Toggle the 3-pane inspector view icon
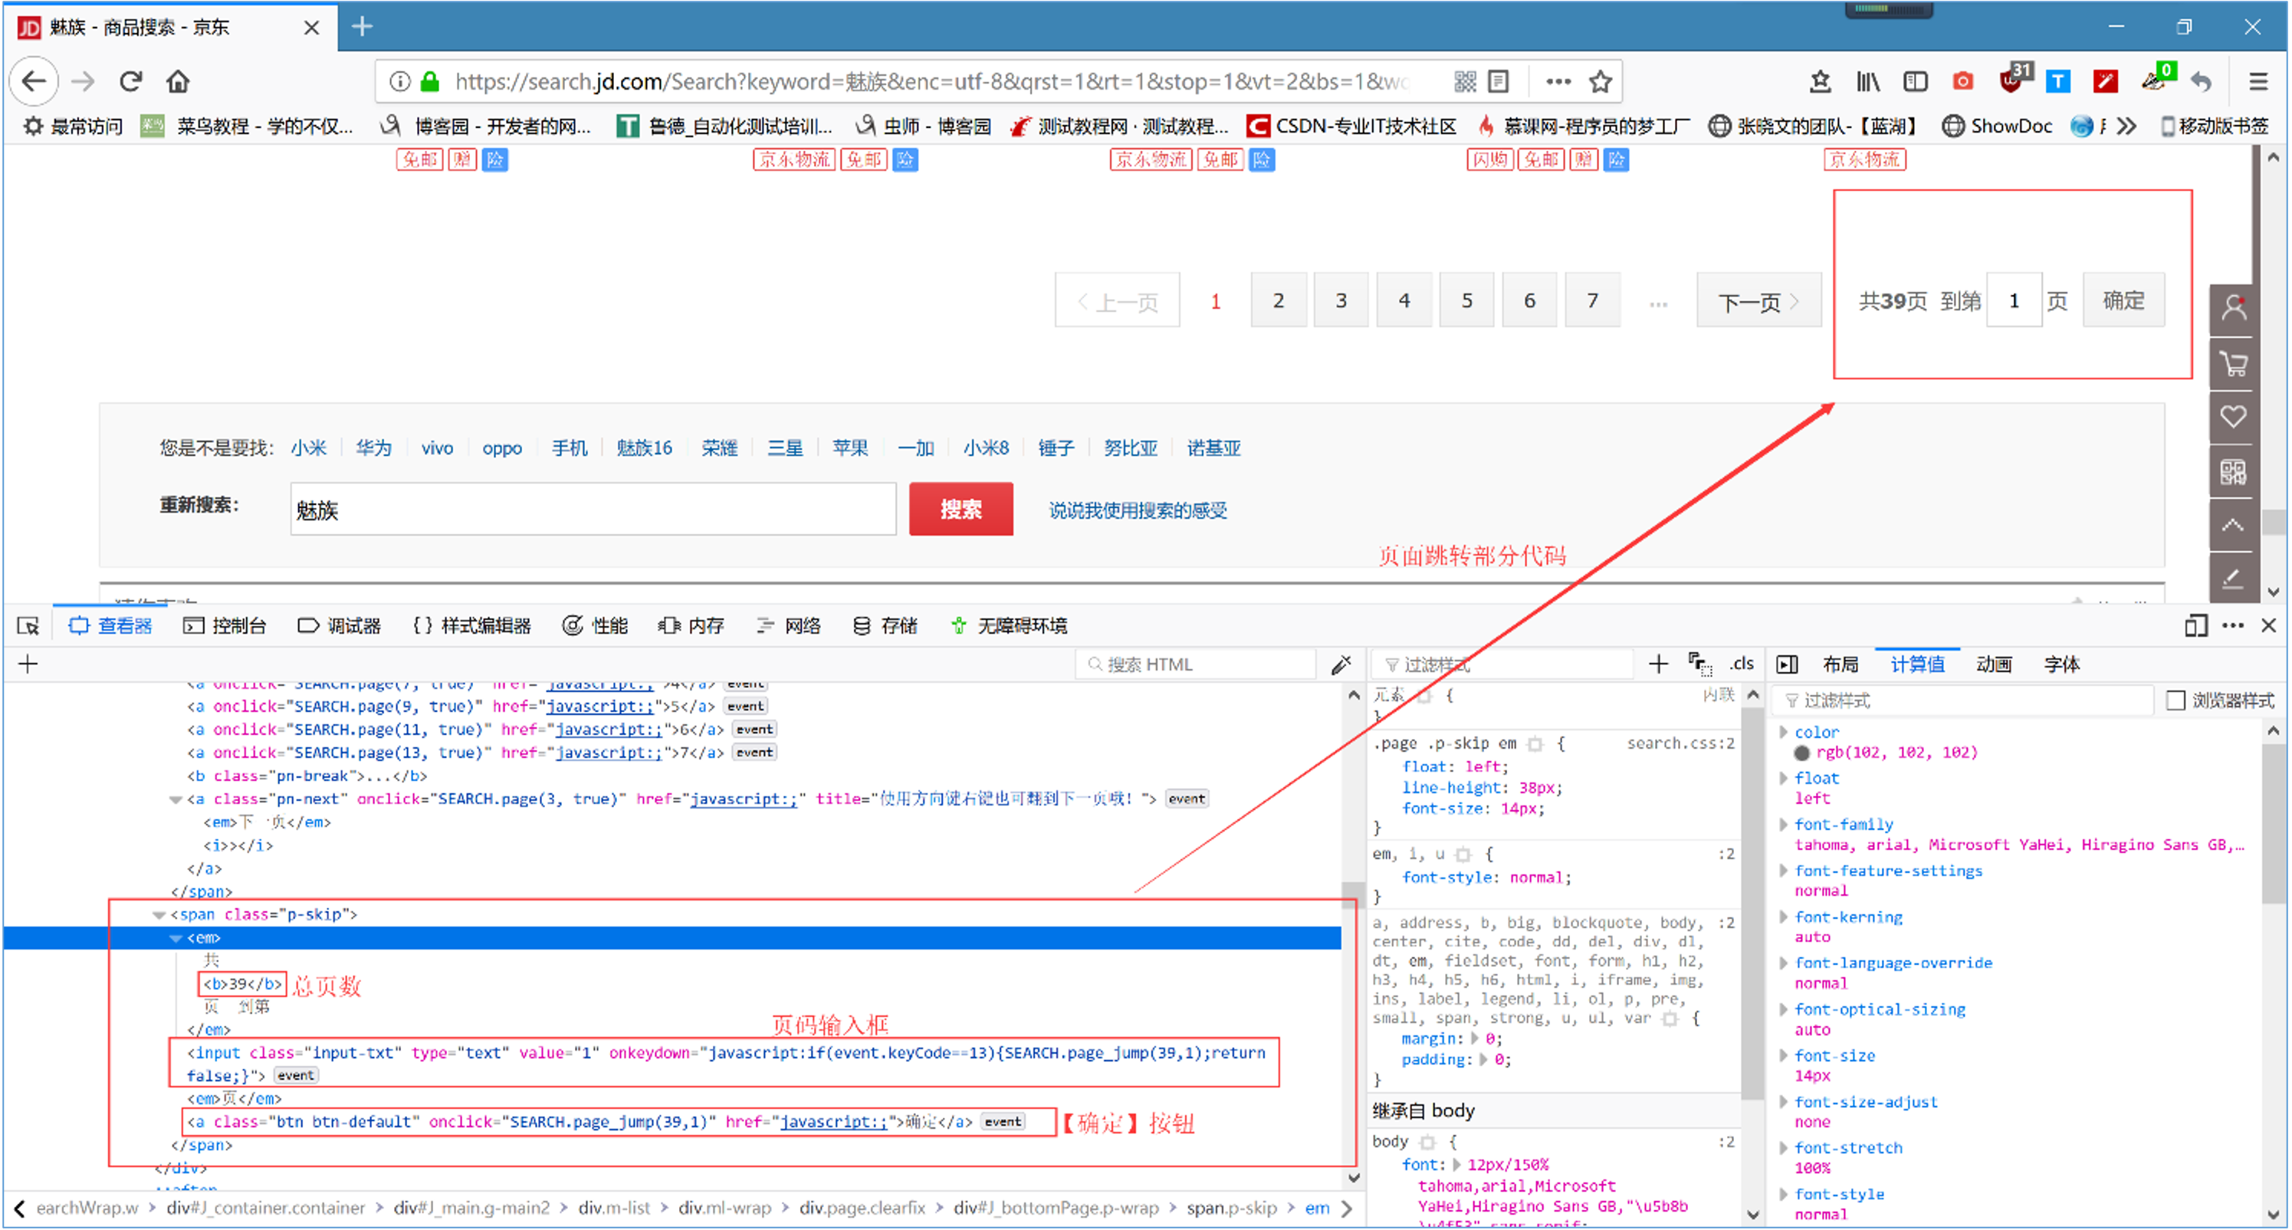The height and width of the screenshot is (1230, 2292). tap(1787, 664)
